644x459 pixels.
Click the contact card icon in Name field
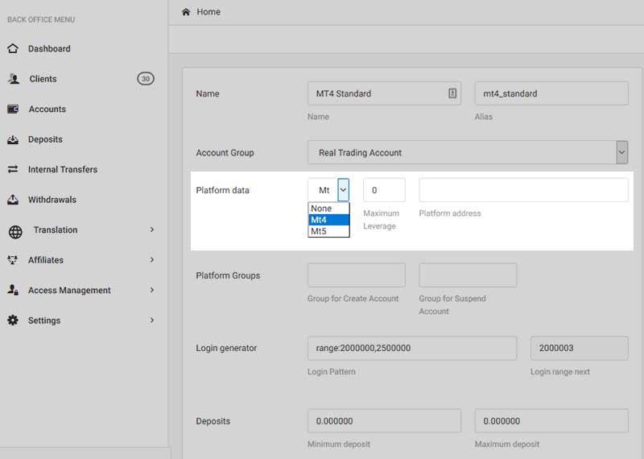pos(452,93)
